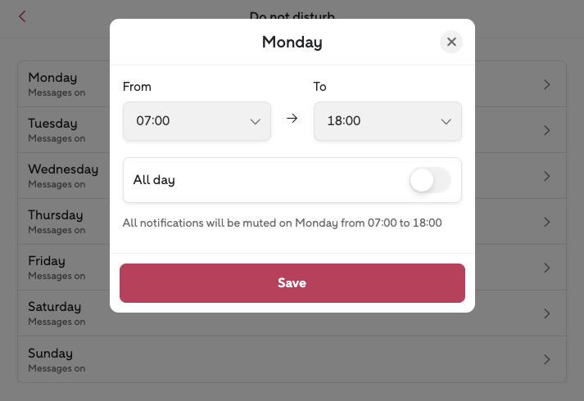Open the Sunday schedule entry
The height and width of the screenshot is (401, 584).
pos(57,360)
